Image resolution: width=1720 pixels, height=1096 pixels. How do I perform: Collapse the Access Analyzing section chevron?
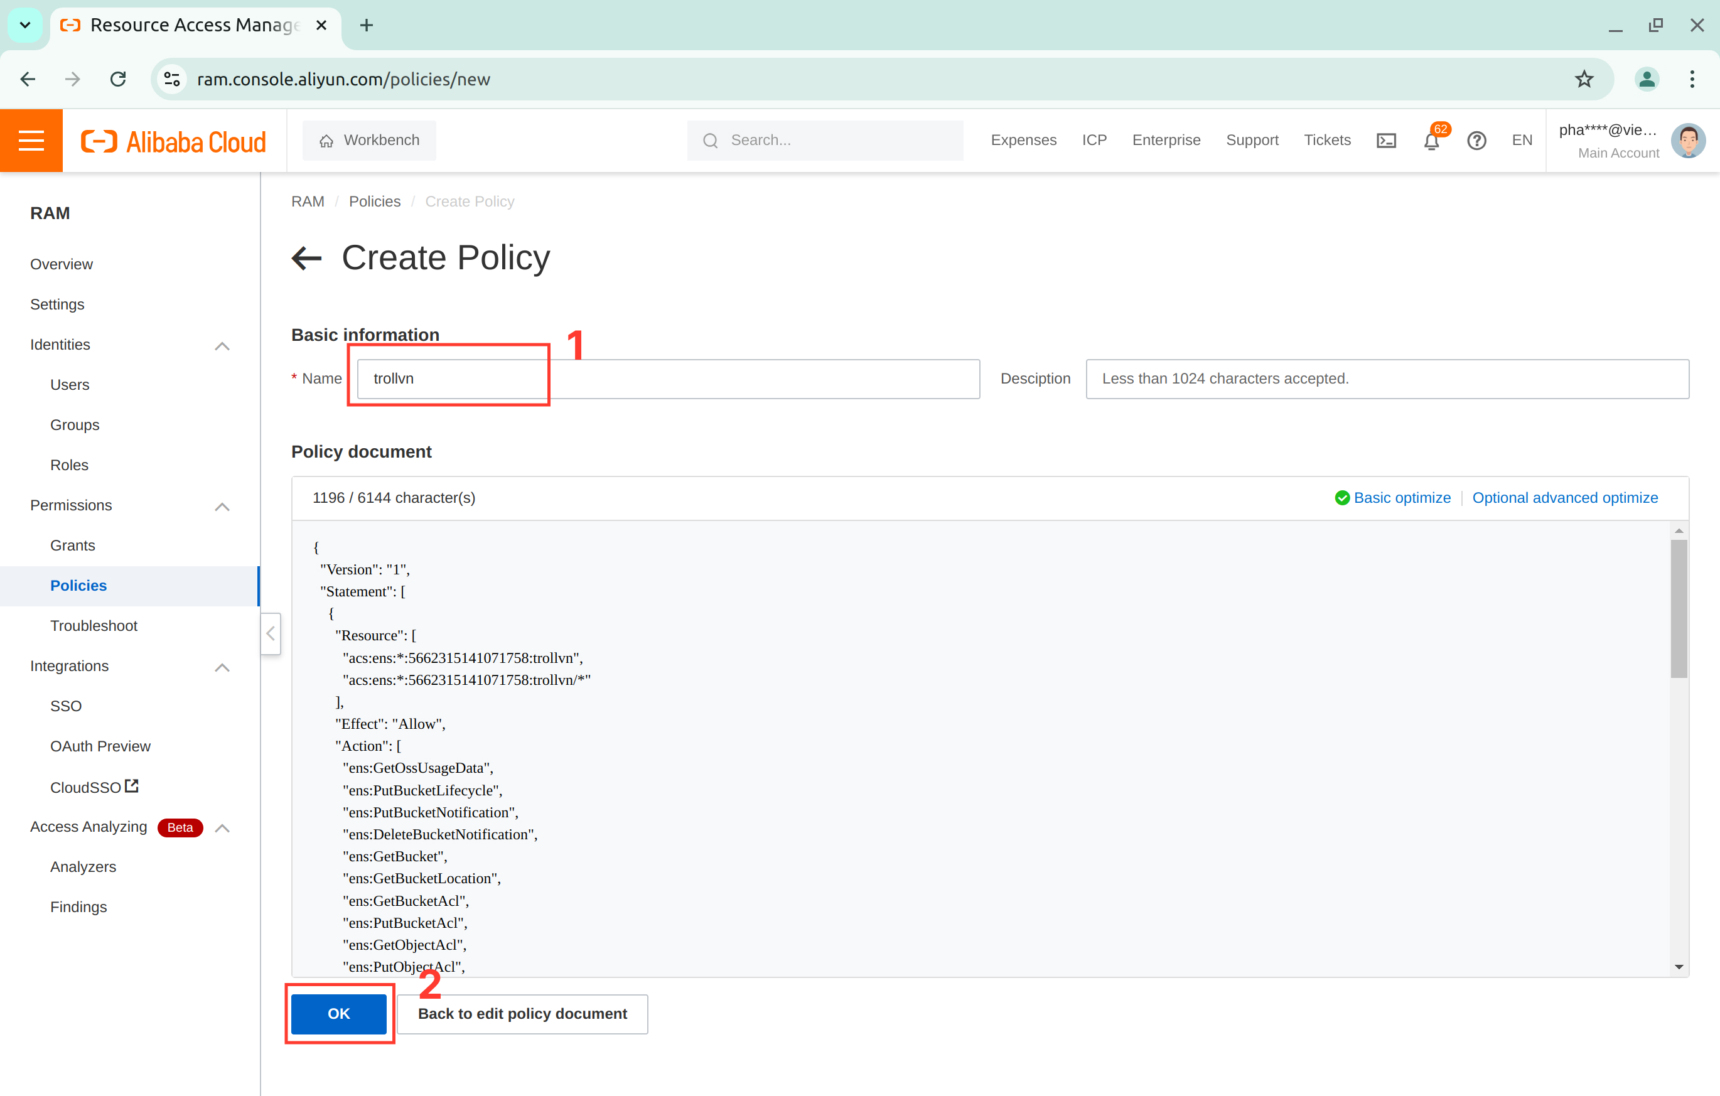tap(222, 828)
